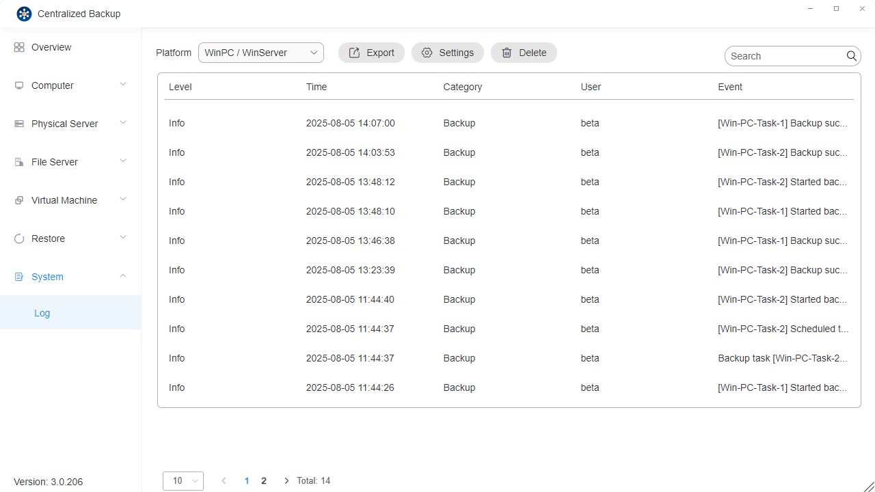Click the Delete trash icon
875x492 pixels.
coord(507,52)
